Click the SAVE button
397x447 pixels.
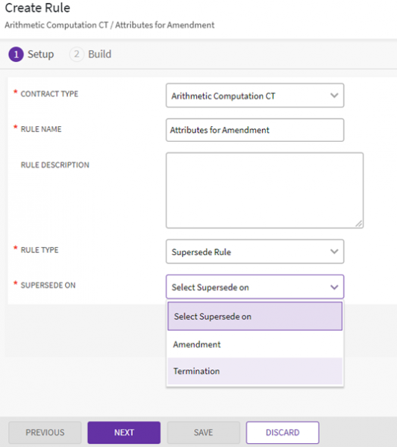[203, 433]
